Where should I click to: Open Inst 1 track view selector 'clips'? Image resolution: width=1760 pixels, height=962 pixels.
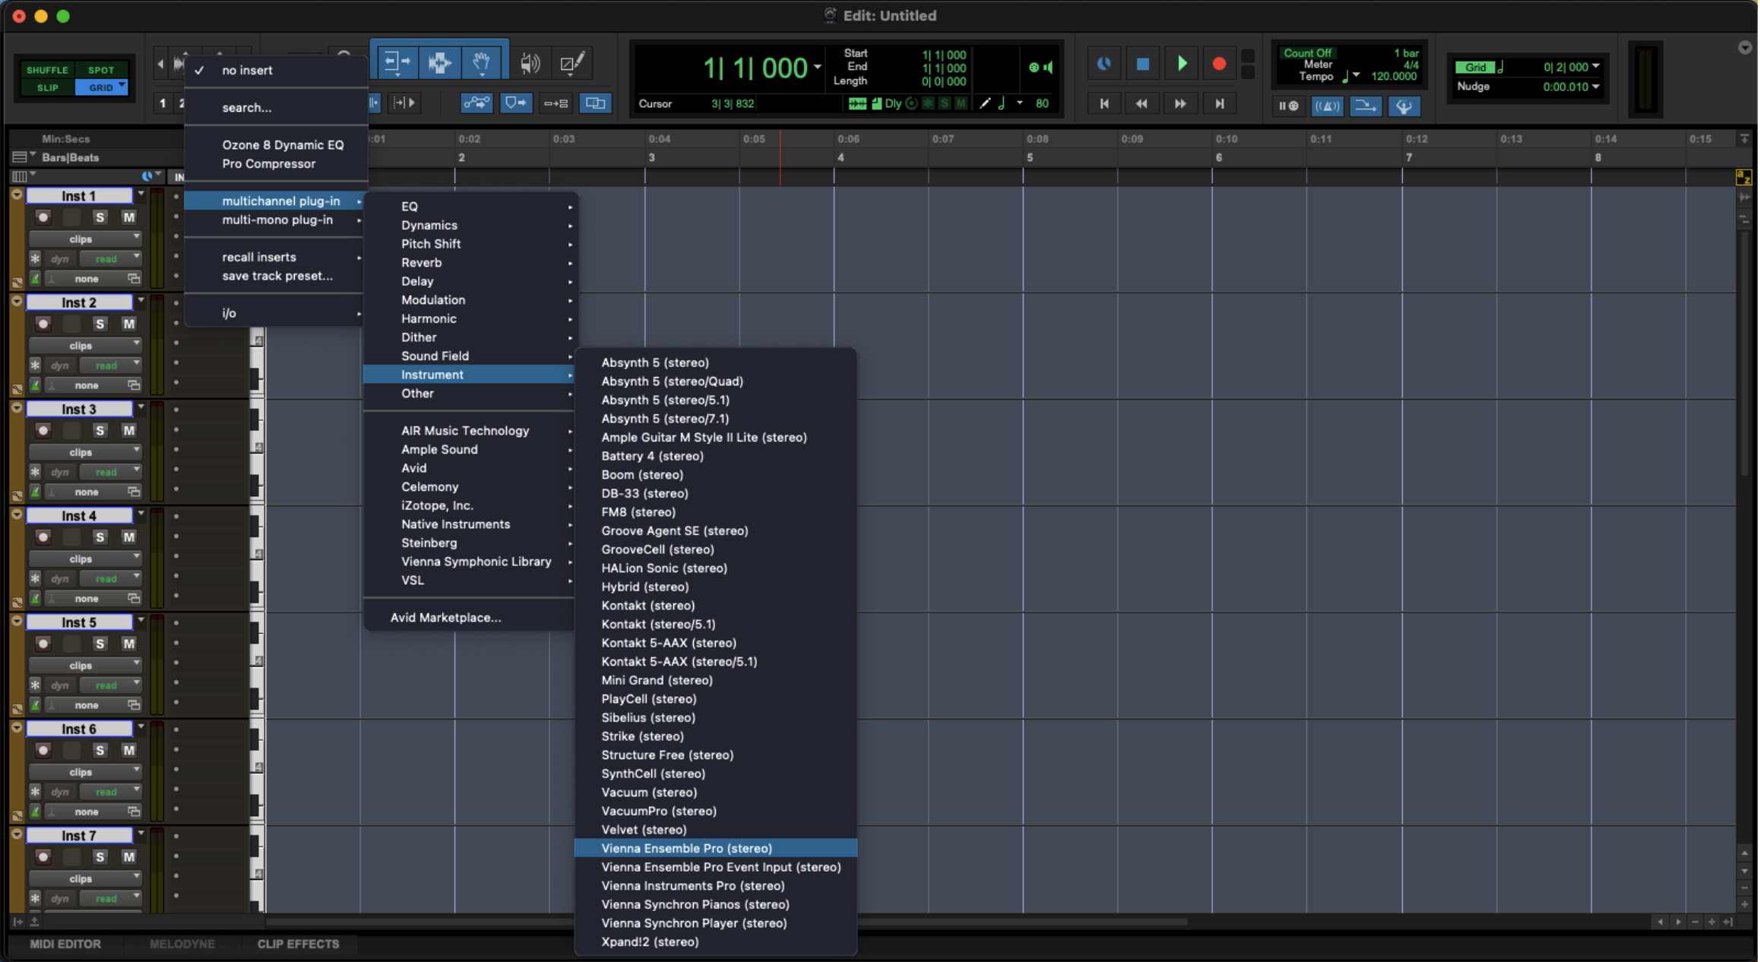coord(85,239)
